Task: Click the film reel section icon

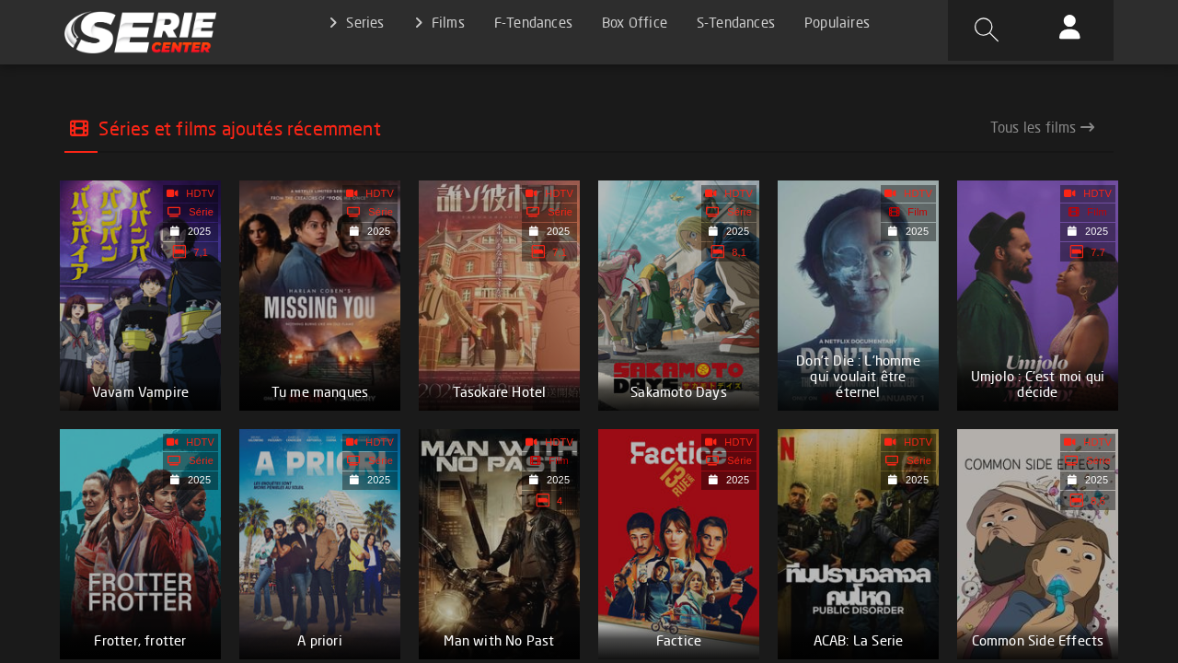Action: coord(79,128)
